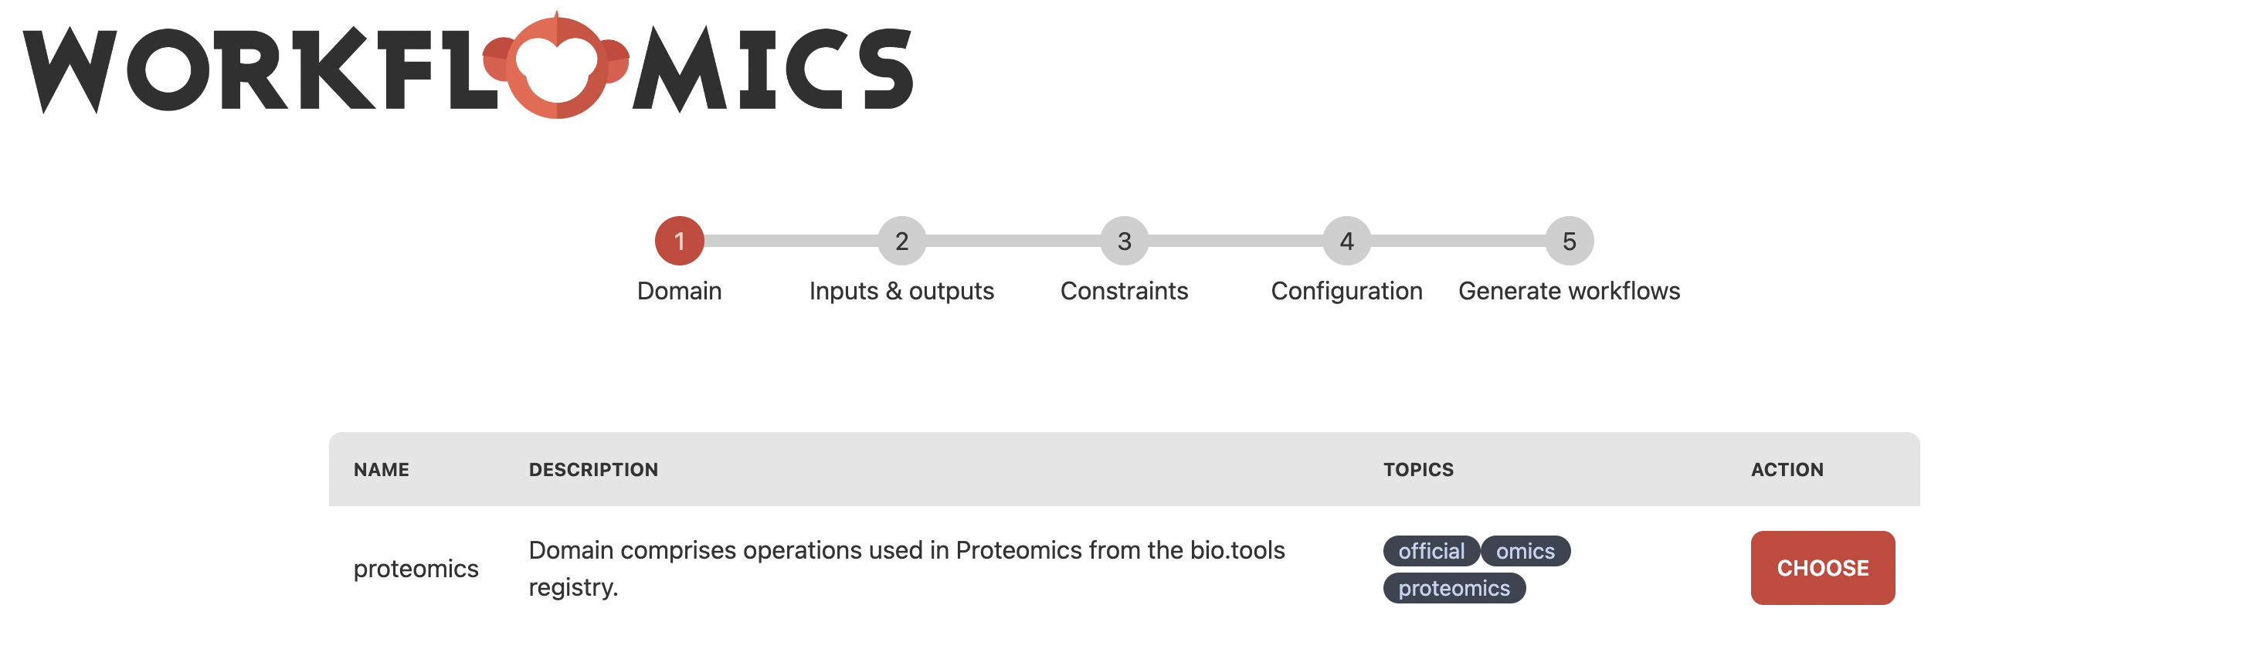Image resolution: width=2257 pixels, height=659 pixels.
Task: Click the omics topic tag
Action: pos(1526,552)
